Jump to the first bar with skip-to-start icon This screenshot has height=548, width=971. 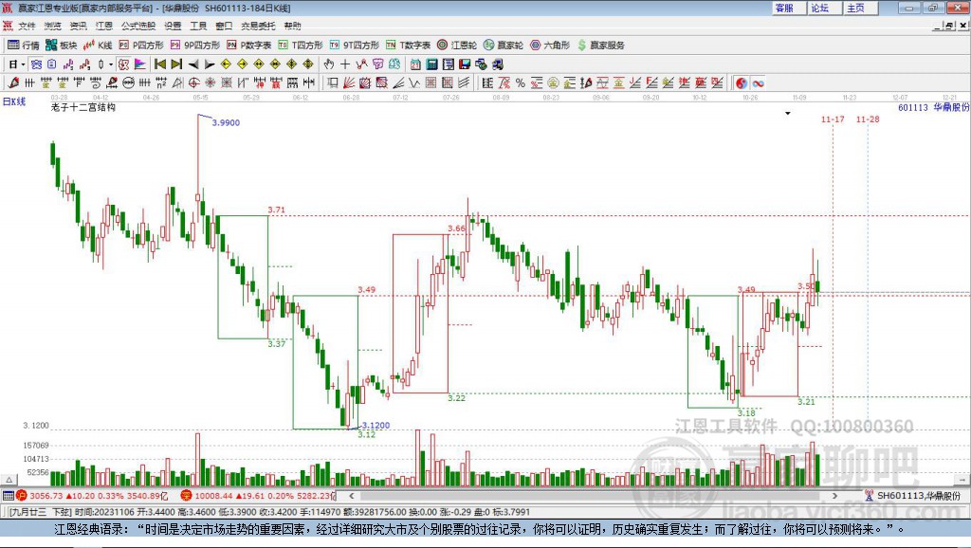(x=160, y=64)
